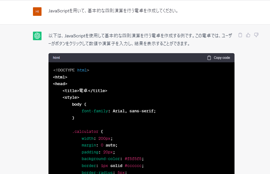Click the opening <html> tag line
This screenshot has width=270, height=174.
60,77
